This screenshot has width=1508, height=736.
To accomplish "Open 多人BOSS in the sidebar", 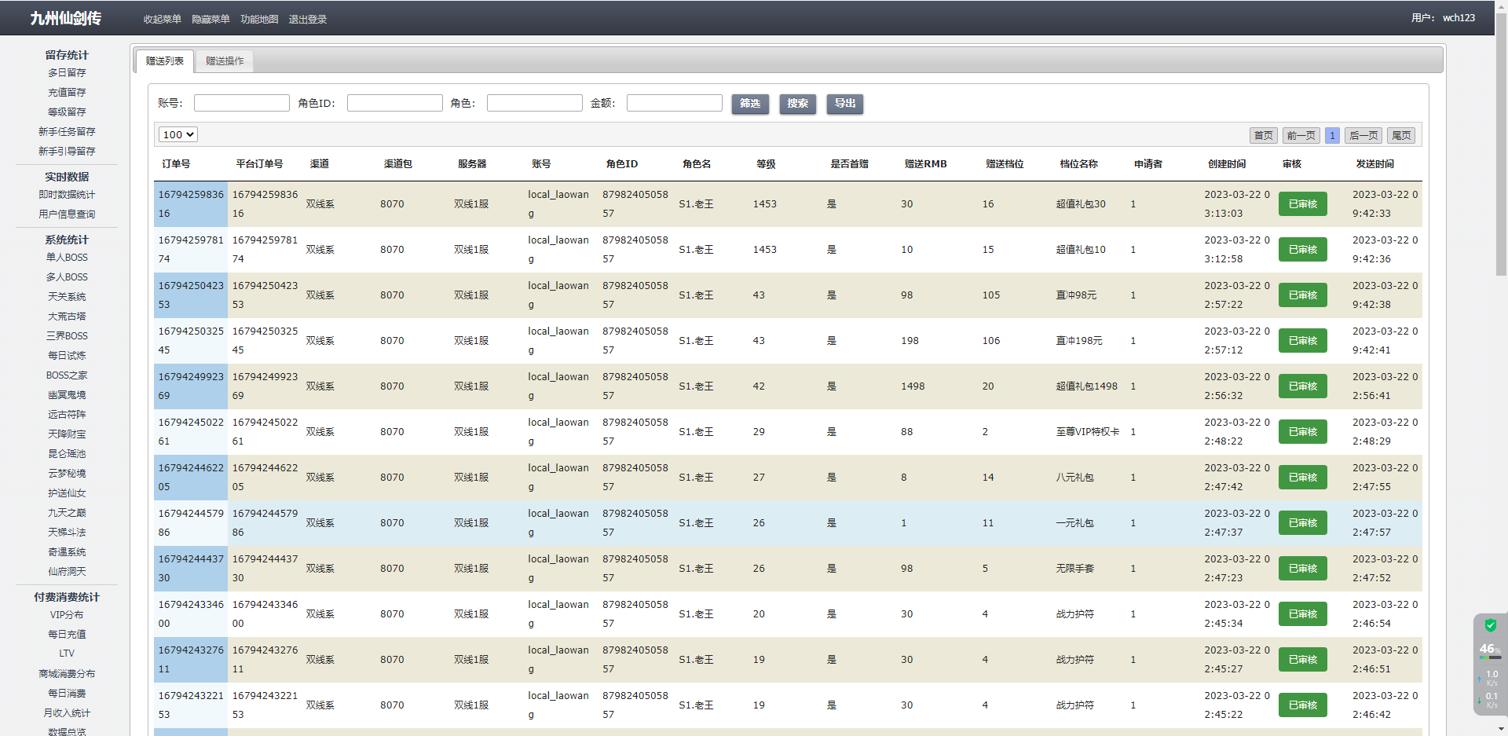I will pos(67,277).
